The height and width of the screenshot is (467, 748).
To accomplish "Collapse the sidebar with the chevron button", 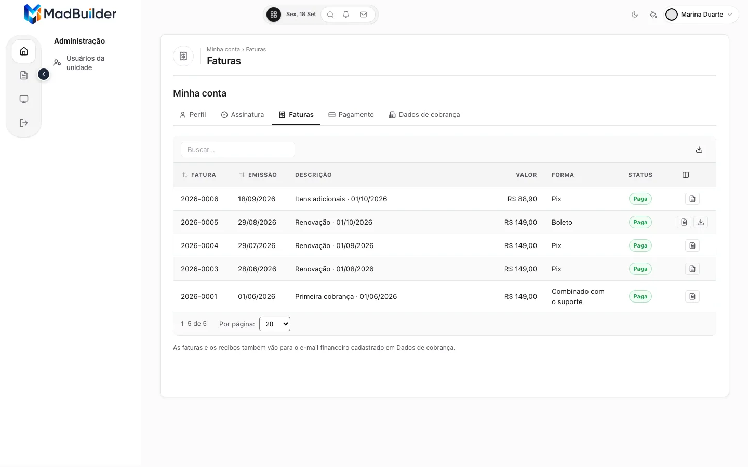I will pos(44,74).
